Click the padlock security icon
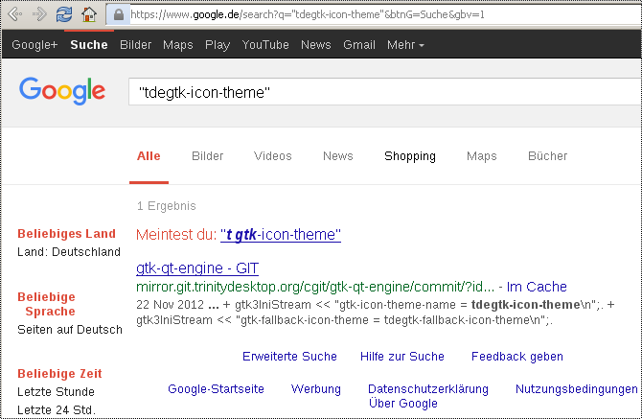 (119, 14)
